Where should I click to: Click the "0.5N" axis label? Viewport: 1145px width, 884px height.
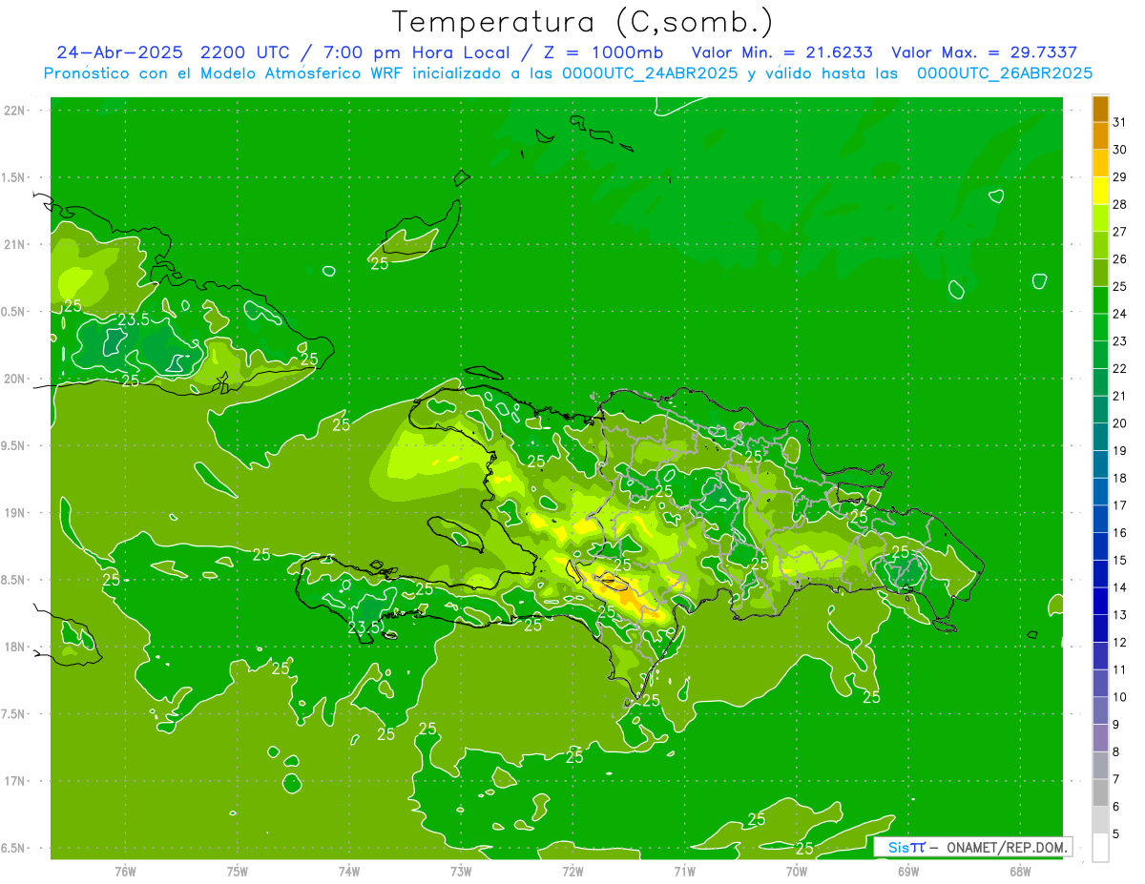click(13, 312)
